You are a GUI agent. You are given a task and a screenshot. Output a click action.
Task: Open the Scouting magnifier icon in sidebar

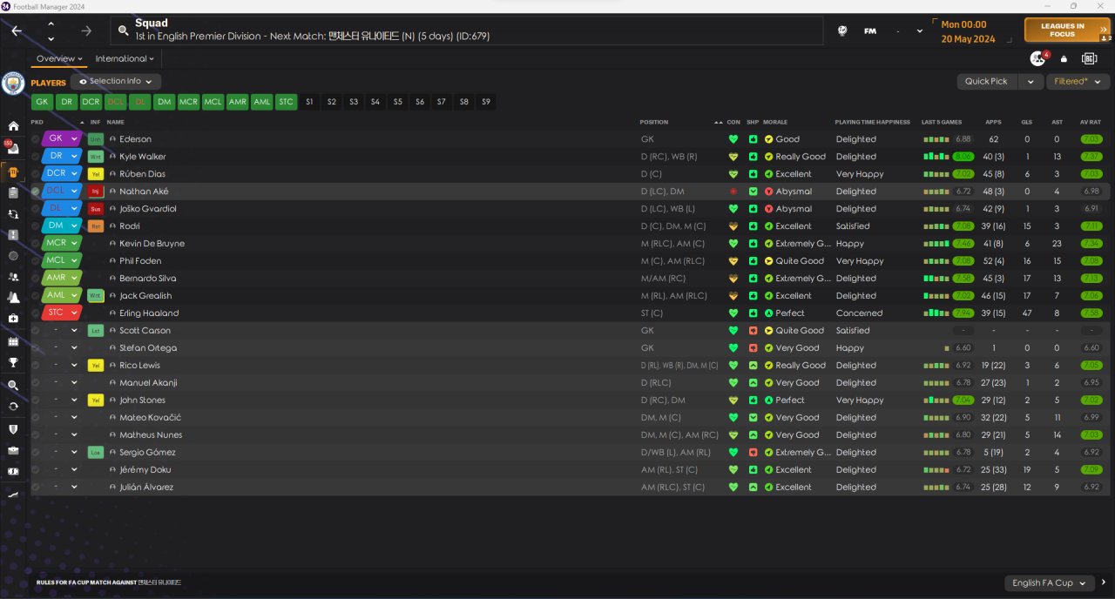(x=13, y=385)
